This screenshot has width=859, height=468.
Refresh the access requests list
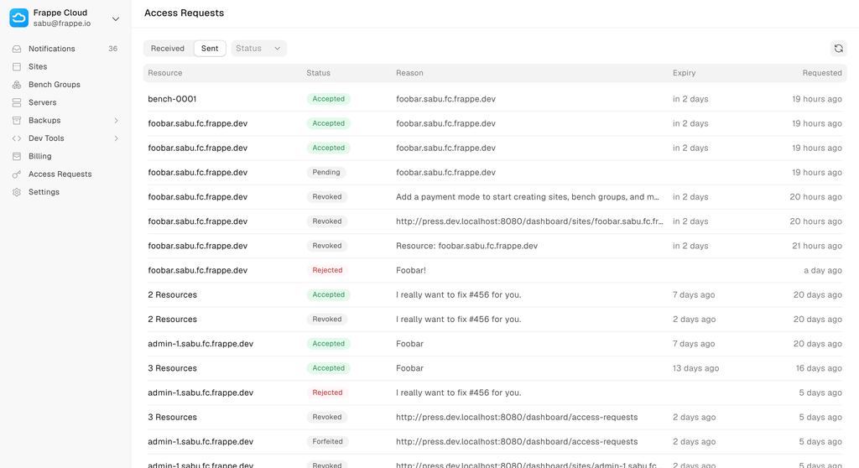click(x=838, y=49)
